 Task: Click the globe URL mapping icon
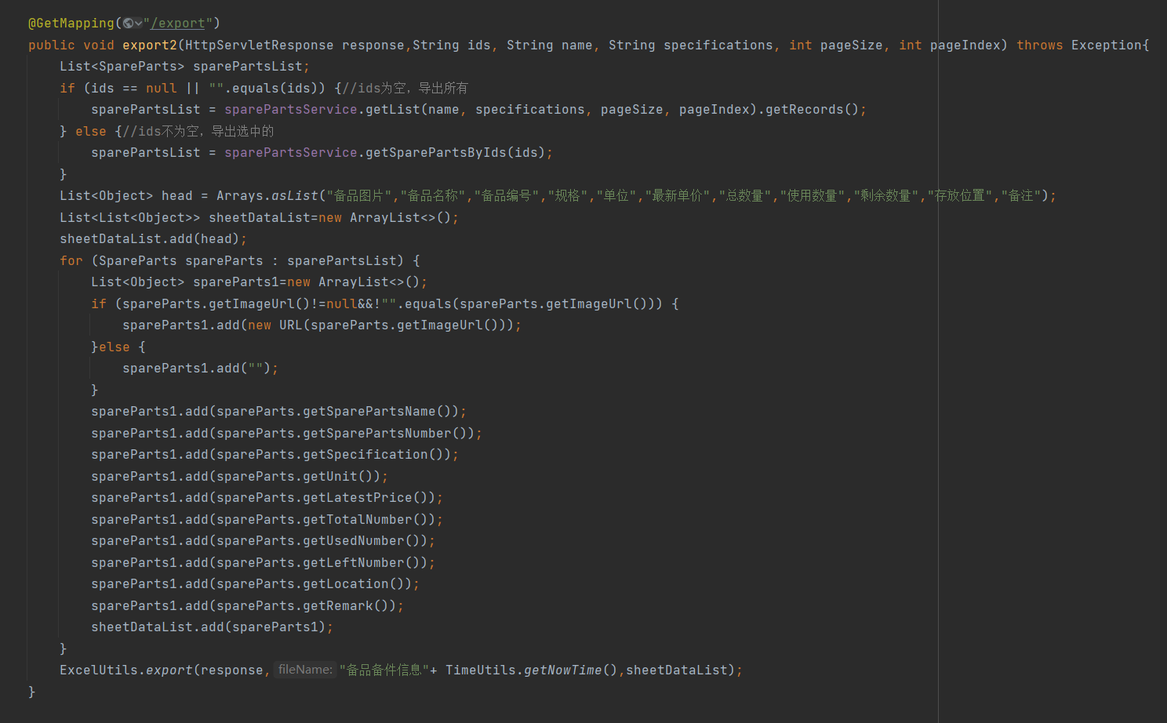pos(128,24)
